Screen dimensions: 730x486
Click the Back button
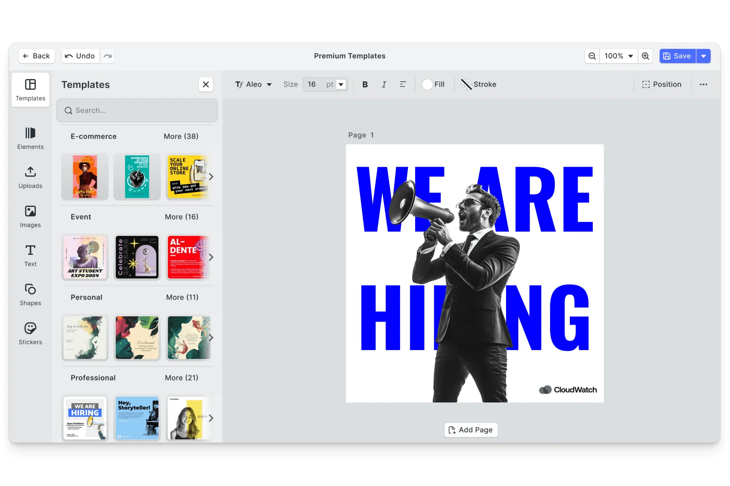(36, 56)
